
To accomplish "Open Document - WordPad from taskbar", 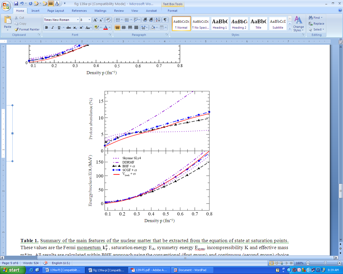I will point(192,270).
